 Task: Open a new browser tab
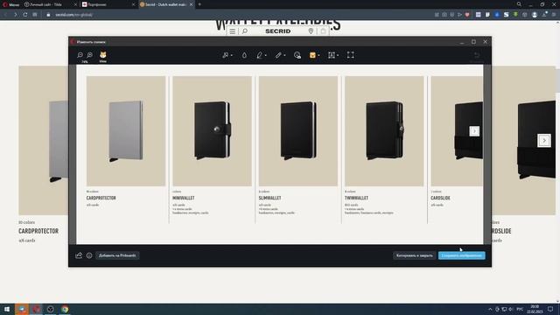pos(199,4)
